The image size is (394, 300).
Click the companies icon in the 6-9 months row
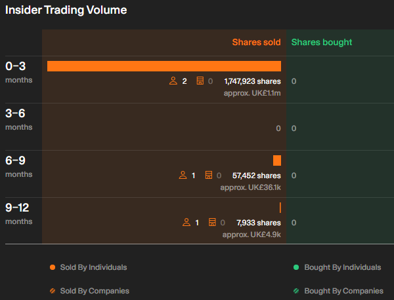(209, 175)
